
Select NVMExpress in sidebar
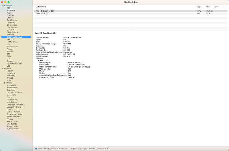(x=12, y=42)
